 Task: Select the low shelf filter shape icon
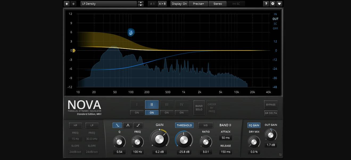click(118, 125)
